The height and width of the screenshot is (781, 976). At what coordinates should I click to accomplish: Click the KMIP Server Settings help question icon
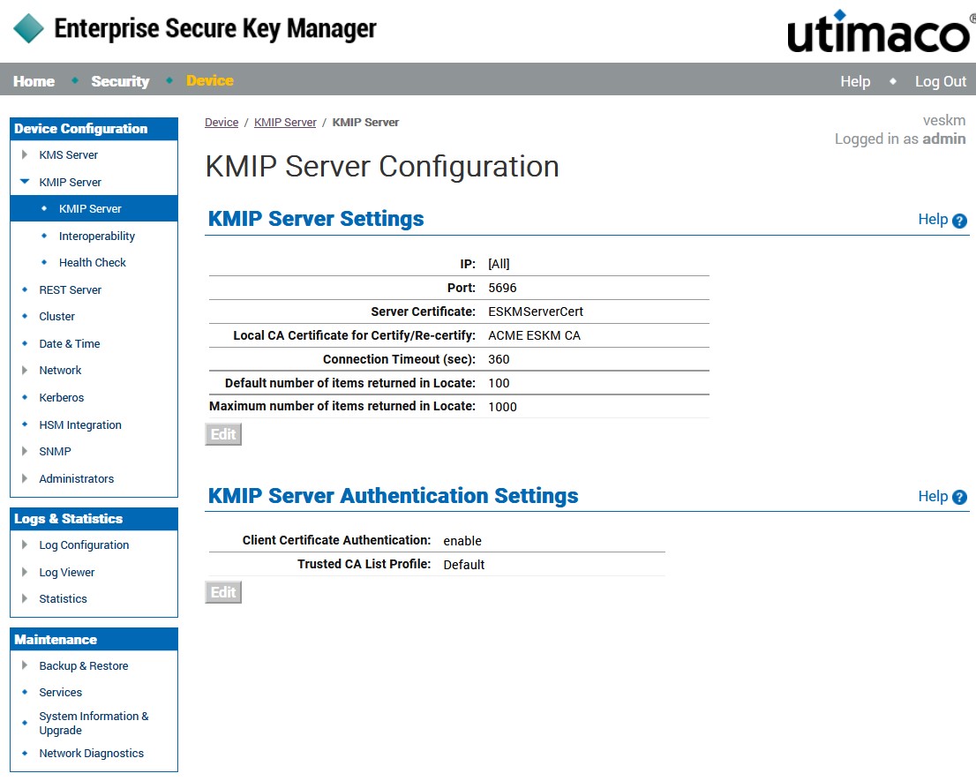pyautogui.click(x=960, y=221)
